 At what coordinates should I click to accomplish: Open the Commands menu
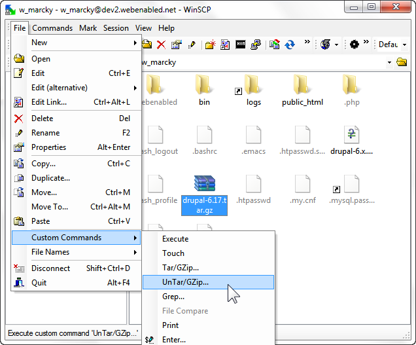pyautogui.click(x=52, y=28)
